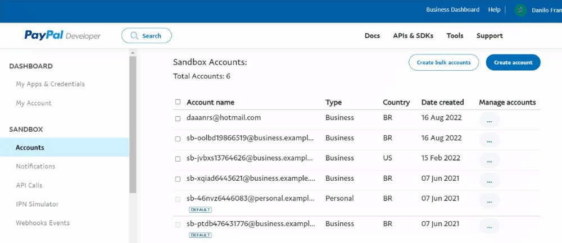Click the 15 Feb 2022 date cell

coord(441,158)
